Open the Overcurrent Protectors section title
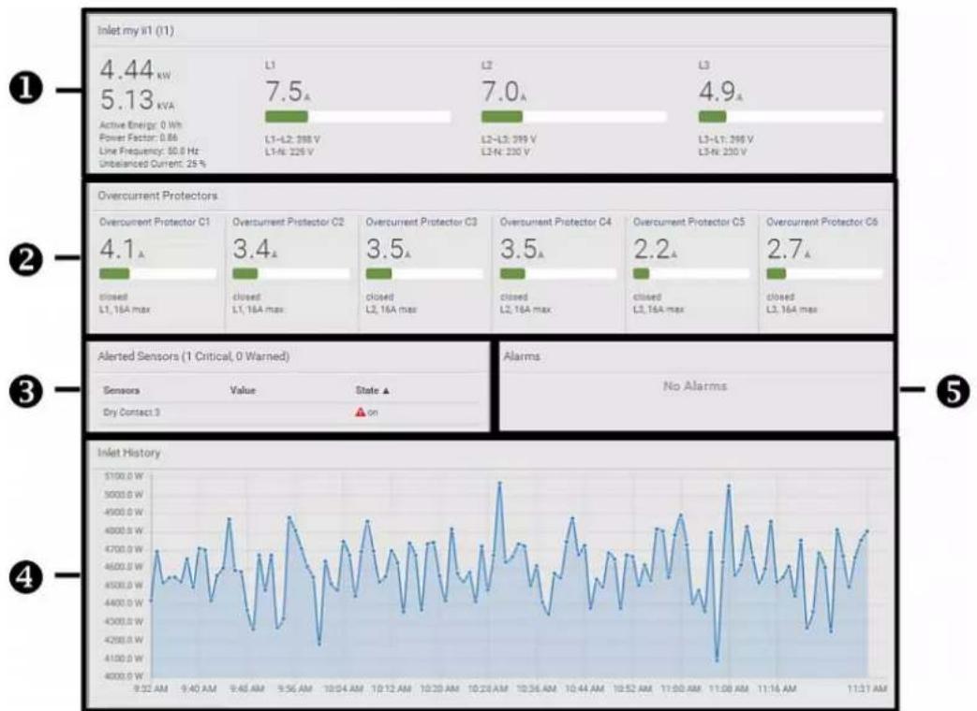Viewport: 977px width, 711px height. point(157,196)
